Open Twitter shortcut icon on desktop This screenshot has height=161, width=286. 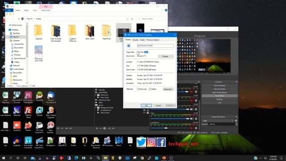click(141, 142)
